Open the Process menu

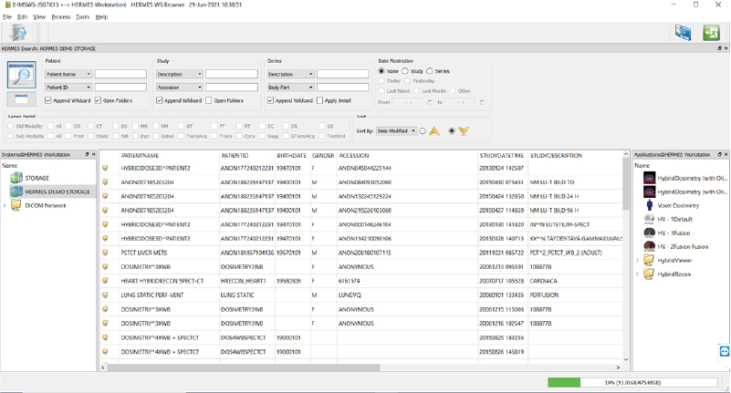point(61,16)
